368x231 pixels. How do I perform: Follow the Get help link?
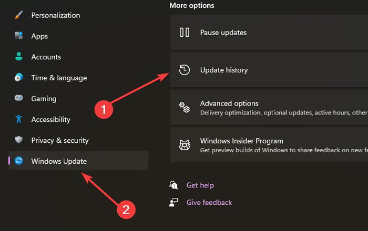(200, 185)
